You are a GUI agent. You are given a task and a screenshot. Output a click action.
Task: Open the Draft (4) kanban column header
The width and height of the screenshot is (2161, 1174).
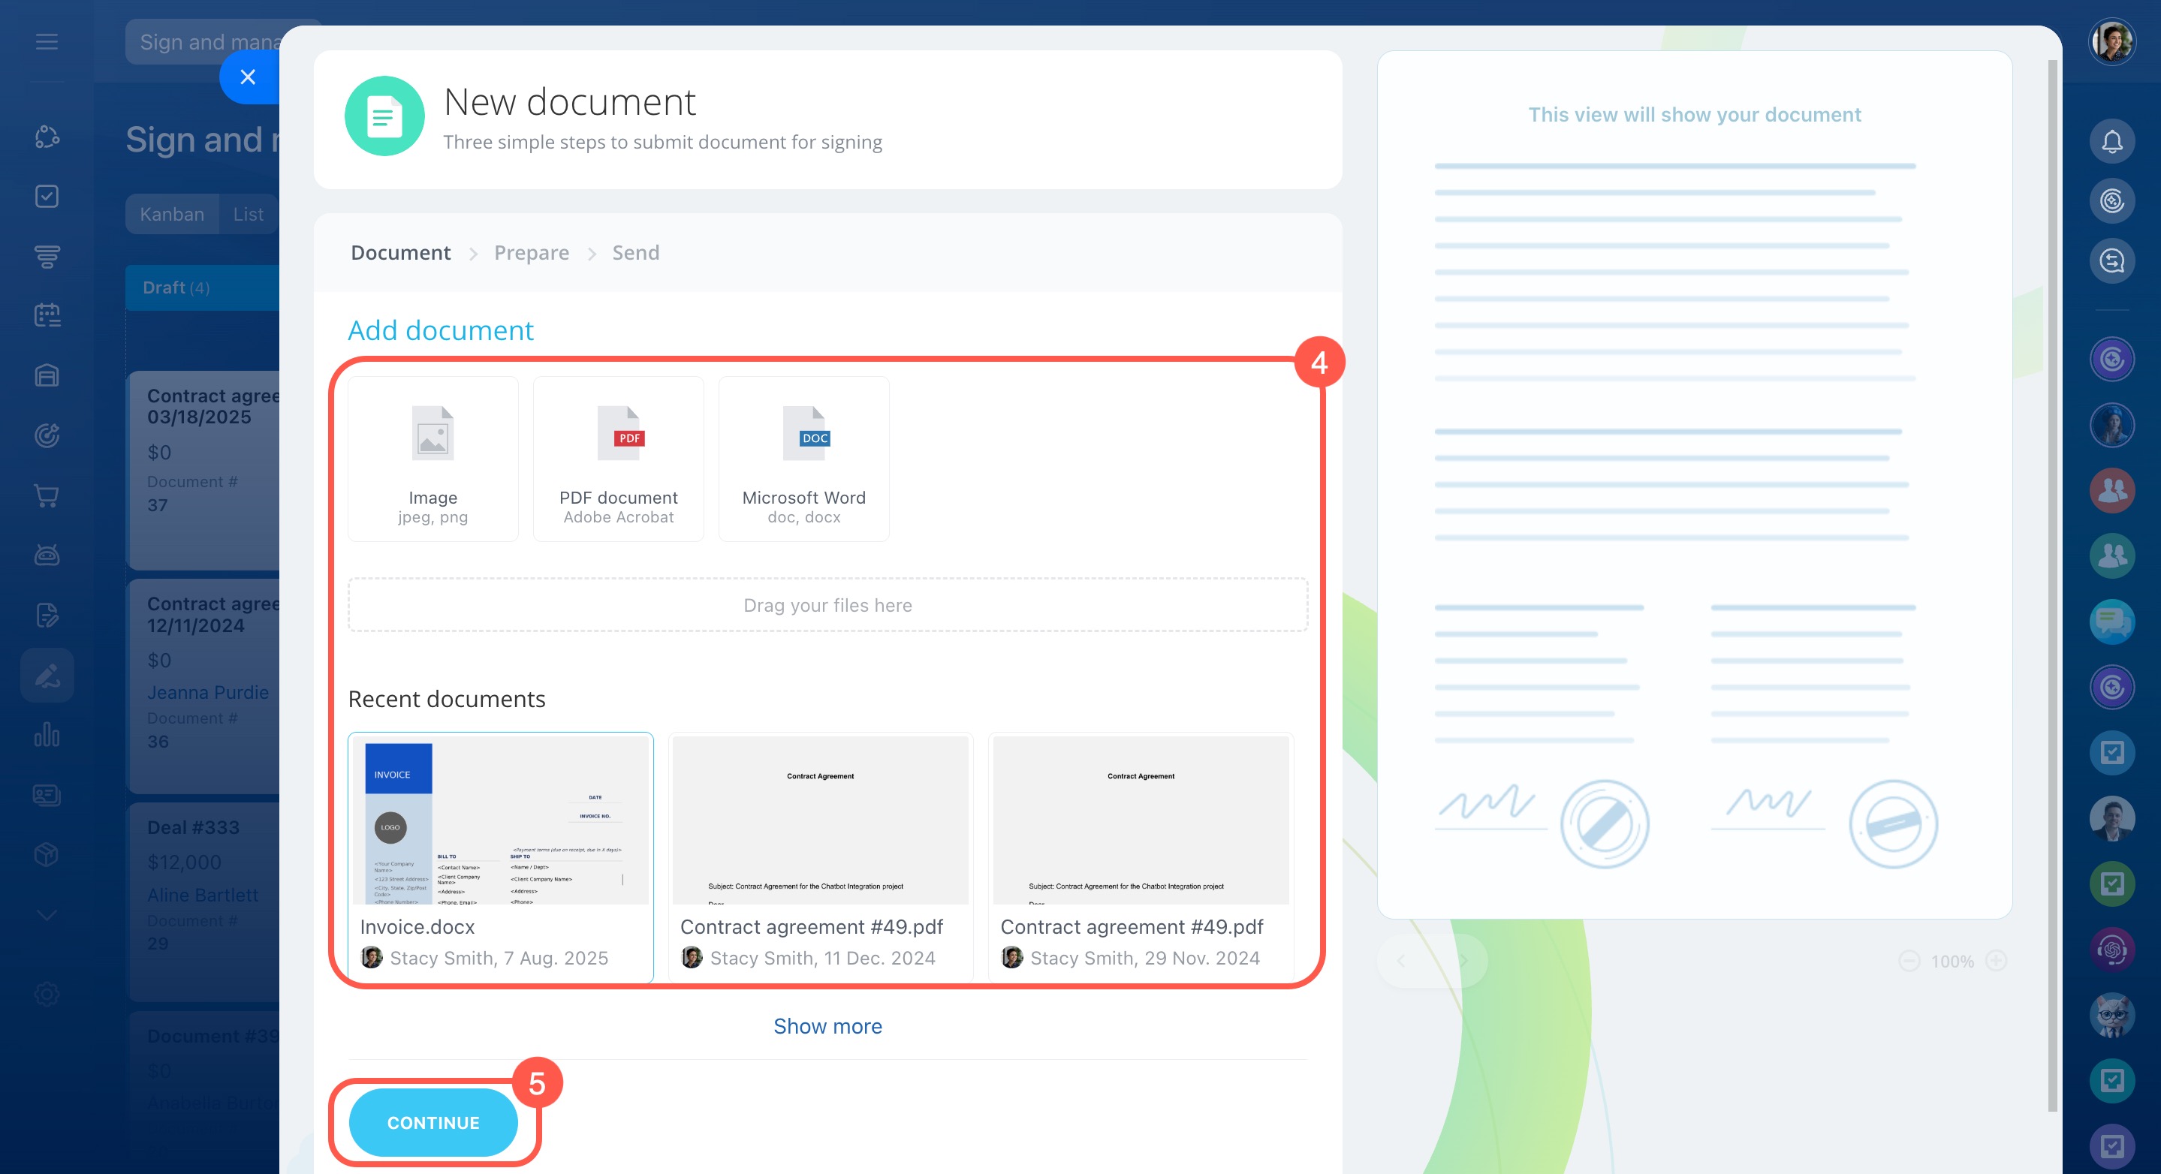tap(202, 287)
